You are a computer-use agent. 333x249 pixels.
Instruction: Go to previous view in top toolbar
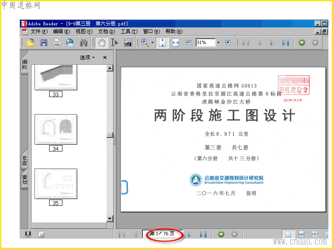pos(302,42)
